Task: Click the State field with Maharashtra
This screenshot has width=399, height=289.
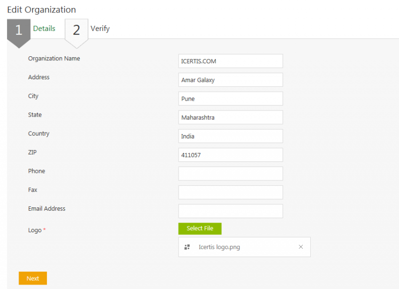Action: (230, 118)
